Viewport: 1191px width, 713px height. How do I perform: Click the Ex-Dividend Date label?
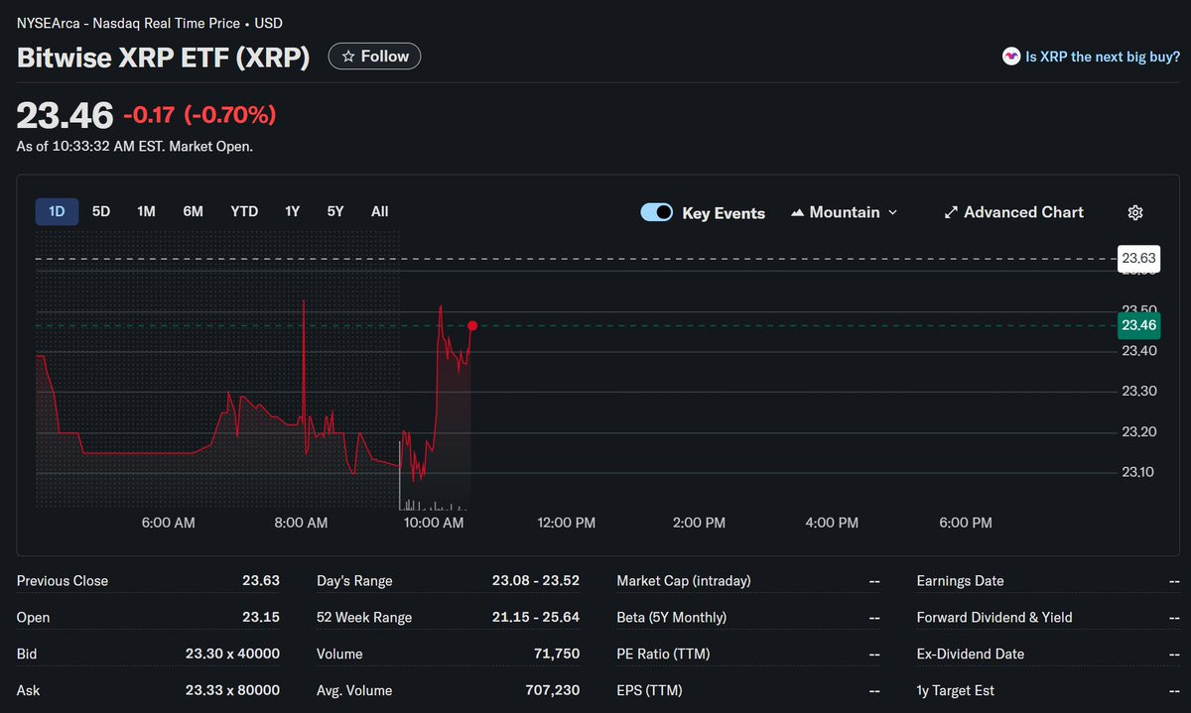pyautogui.click(x=969, y=654)
